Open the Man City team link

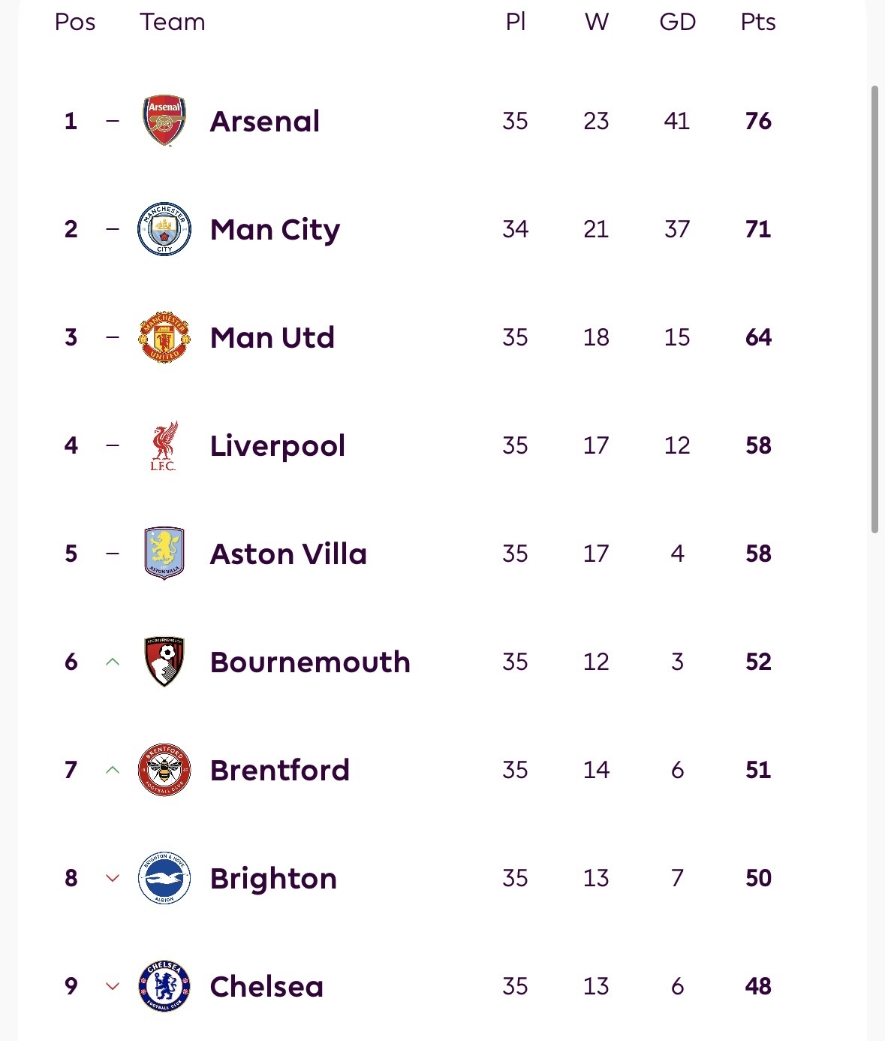click(275, 230)
